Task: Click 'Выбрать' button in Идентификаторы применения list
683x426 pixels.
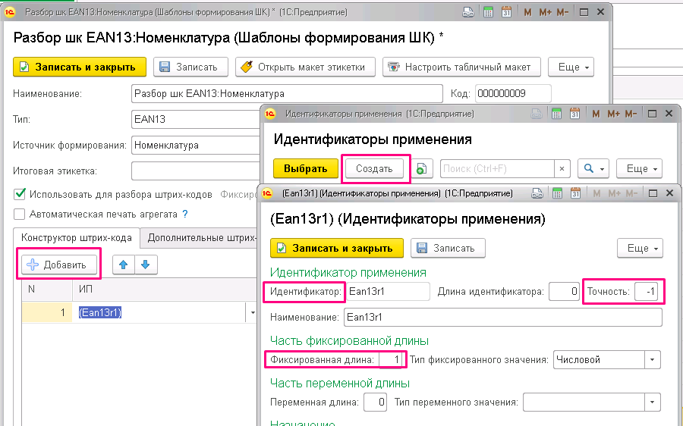Action: tap(305, 168)
